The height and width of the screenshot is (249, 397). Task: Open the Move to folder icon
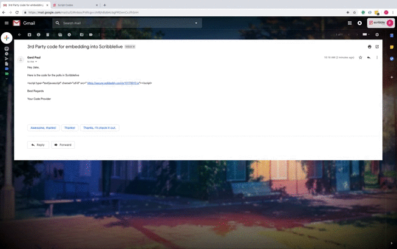[81, 35]
